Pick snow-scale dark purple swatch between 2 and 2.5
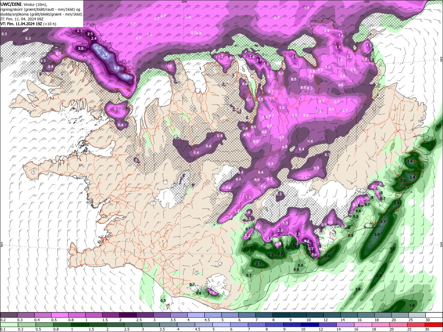This screenshot has width=443, height=332. 127,315
